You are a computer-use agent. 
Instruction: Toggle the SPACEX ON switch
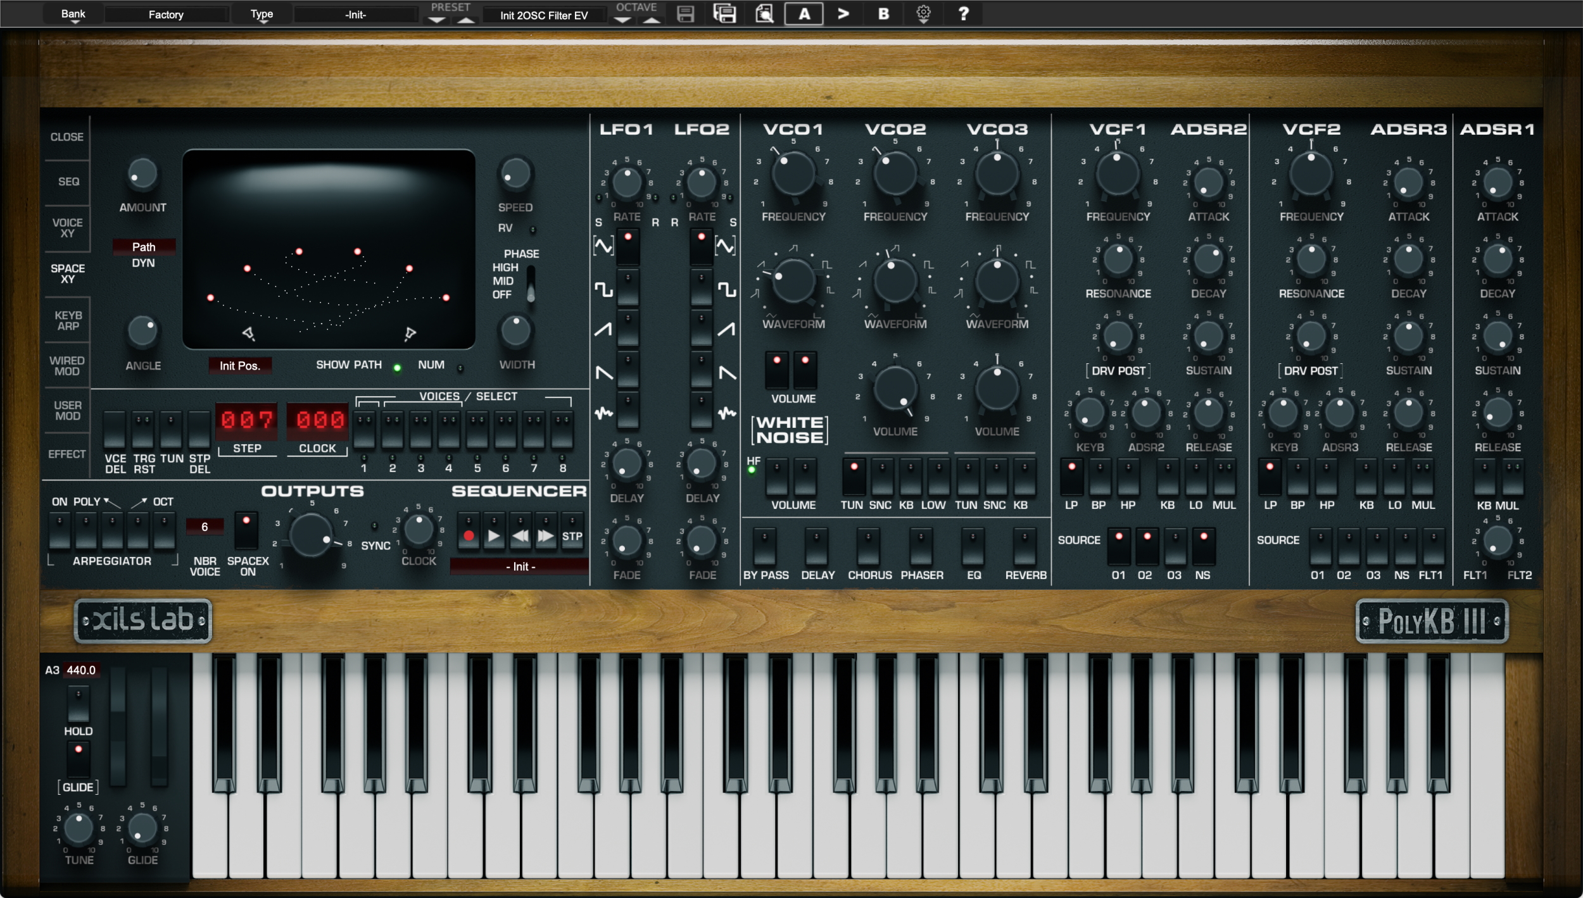point(246,530)
